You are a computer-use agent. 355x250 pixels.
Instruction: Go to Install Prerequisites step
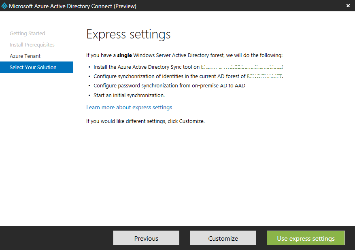[32, 45]
